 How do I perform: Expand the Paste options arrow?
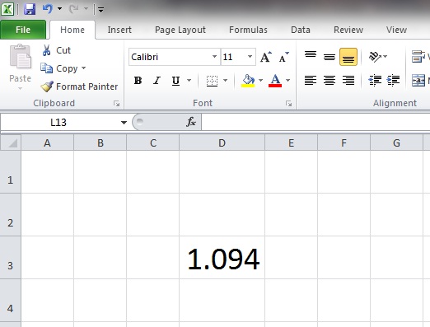[20, 88]
